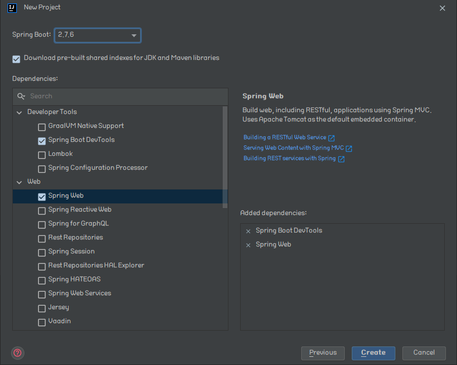Check Vaadin checkbox

(x=42, y=323)
